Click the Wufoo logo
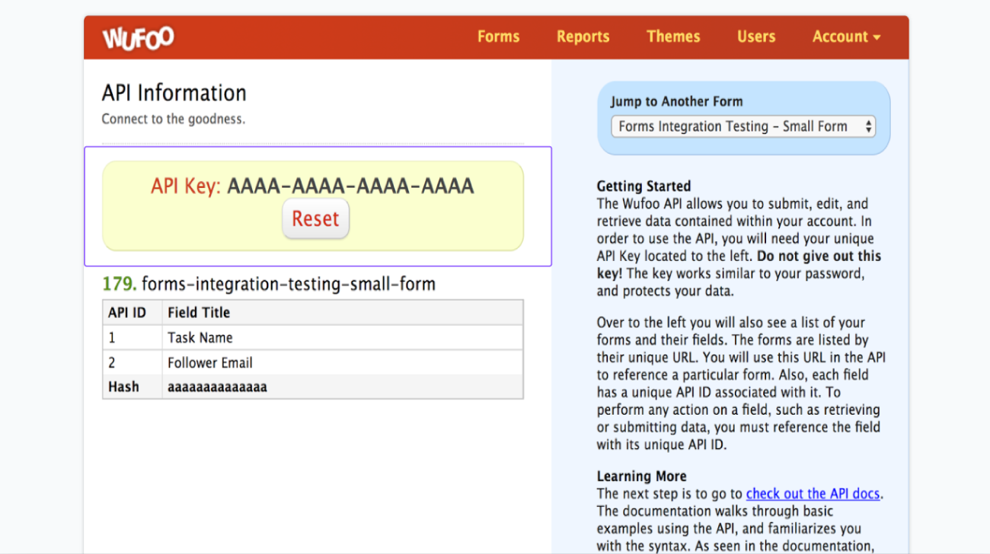This screenshot has width=990, height=554. [x=139, y=37]
